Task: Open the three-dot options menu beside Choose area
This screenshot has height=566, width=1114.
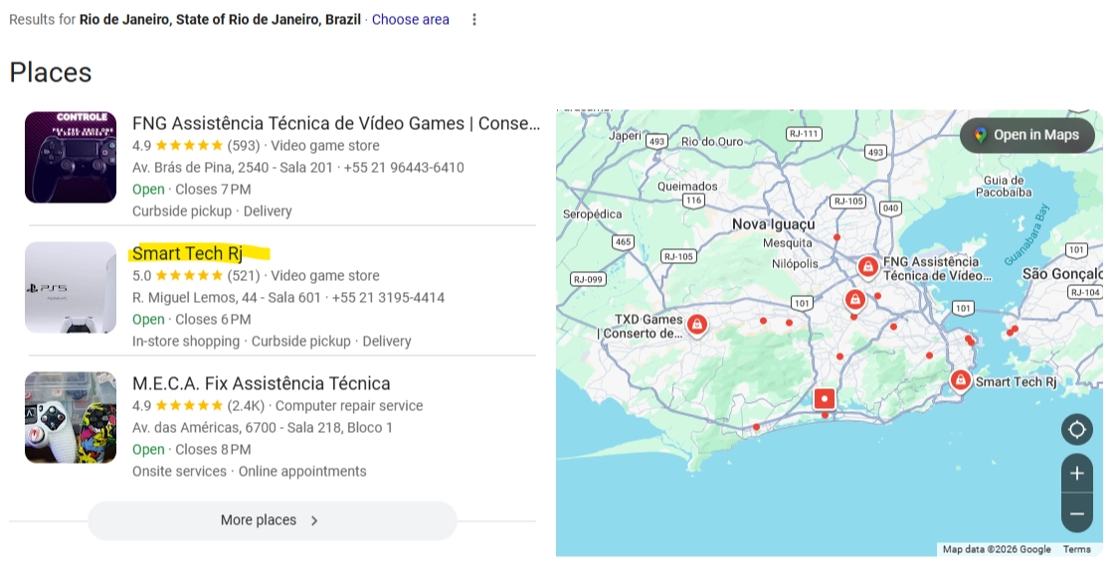Action: click(473, 20)
